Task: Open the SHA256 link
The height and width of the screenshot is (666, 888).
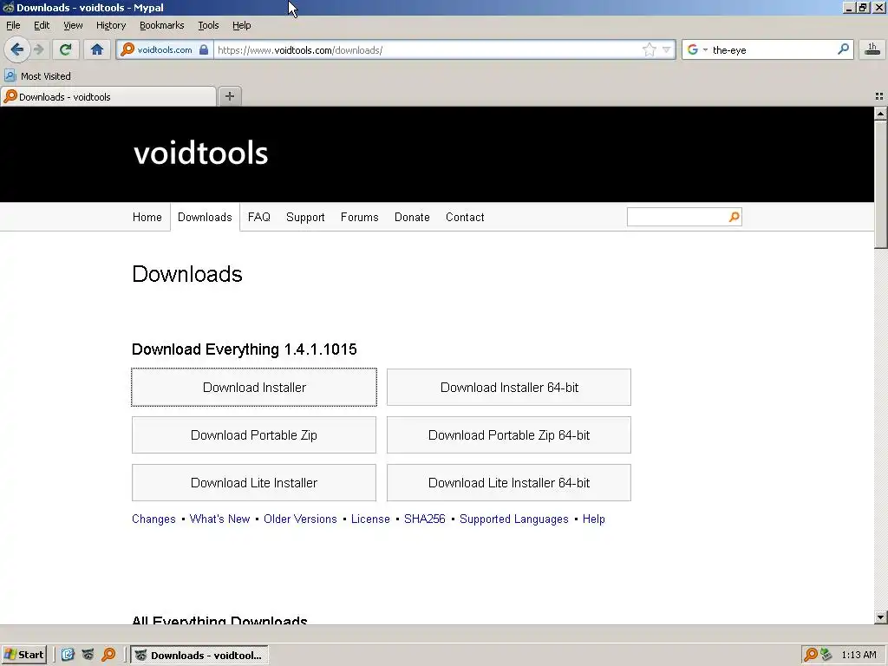Action: 425,519
